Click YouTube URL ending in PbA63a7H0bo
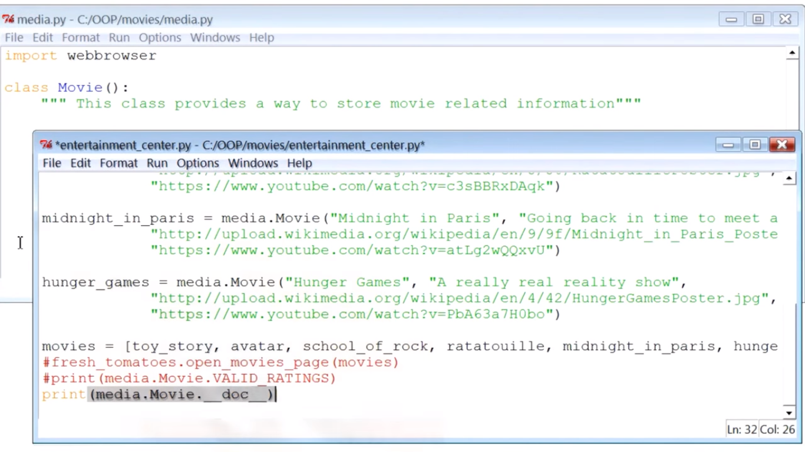 point(352,314)
